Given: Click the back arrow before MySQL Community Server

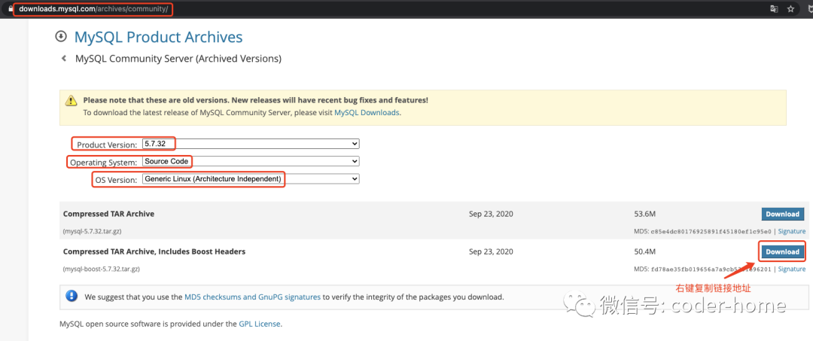Looking at the screenshot, I should pyautogui.click(x=64, y=59).
